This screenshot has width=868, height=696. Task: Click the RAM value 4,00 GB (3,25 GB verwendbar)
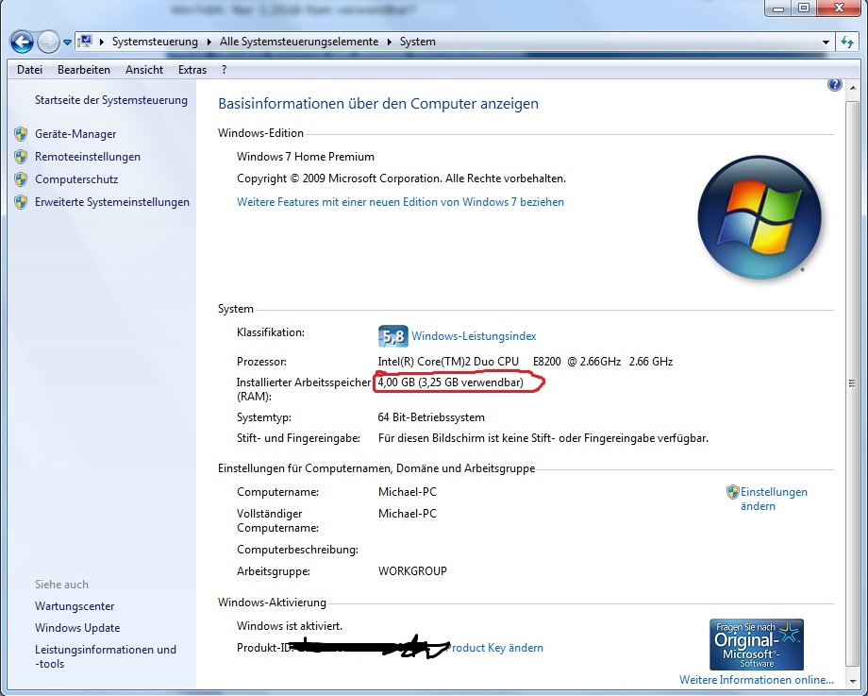pos(451,382)
